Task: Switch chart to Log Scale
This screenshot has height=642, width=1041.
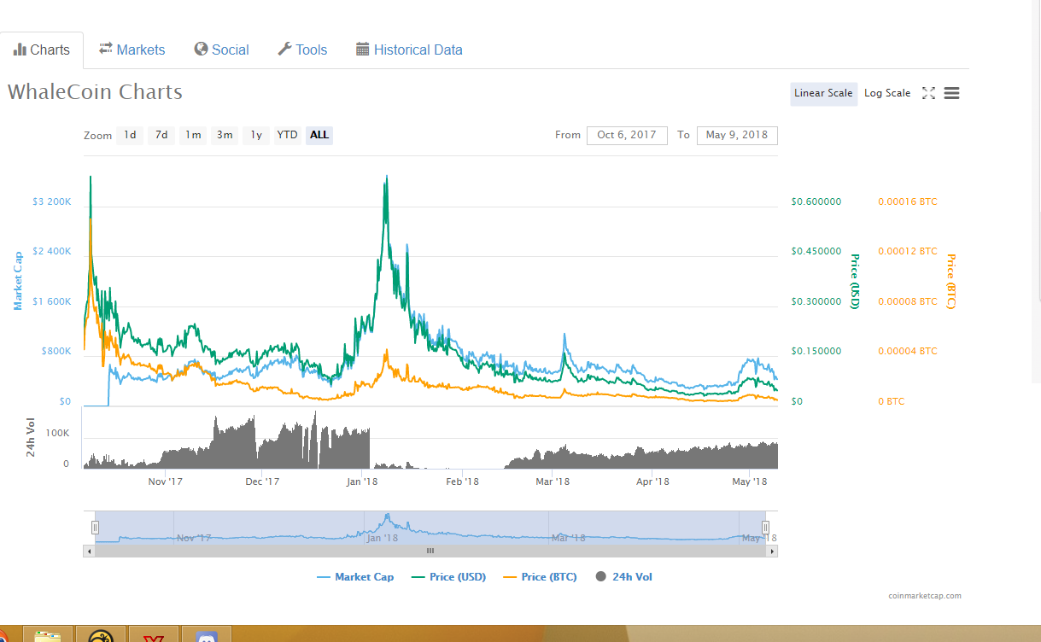Action: 887,93
